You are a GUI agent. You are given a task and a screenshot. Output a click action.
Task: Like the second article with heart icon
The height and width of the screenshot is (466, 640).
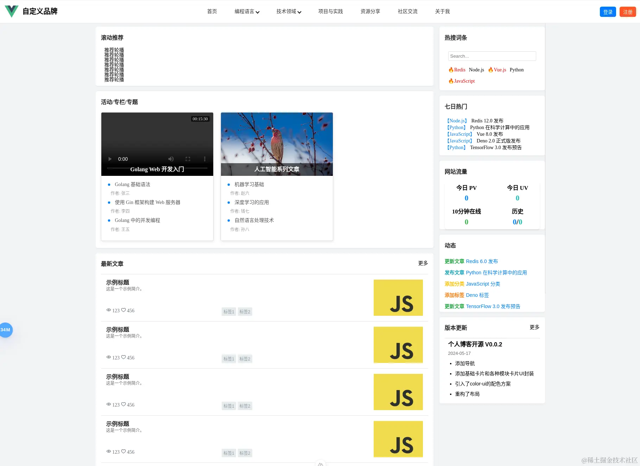click(x=123, y=357)
